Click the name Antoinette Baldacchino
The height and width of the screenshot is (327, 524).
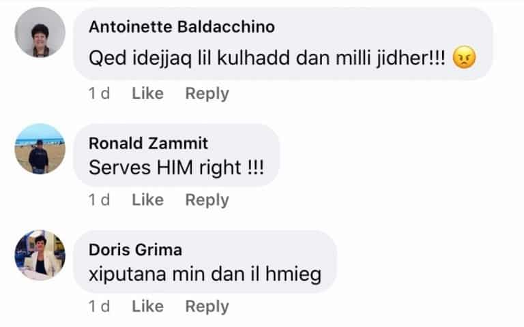point(181,27)
